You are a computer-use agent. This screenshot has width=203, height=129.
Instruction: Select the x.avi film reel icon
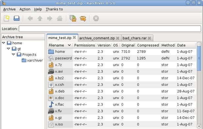51,71
